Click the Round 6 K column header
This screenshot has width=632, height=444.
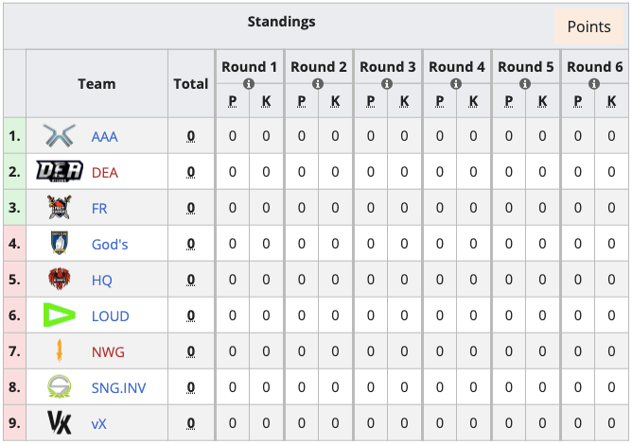point(611,101)
